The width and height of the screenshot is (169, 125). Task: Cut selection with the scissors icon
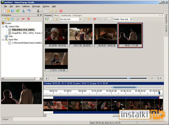(x=38, y=11)
